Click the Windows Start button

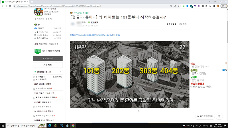(3, 125)
